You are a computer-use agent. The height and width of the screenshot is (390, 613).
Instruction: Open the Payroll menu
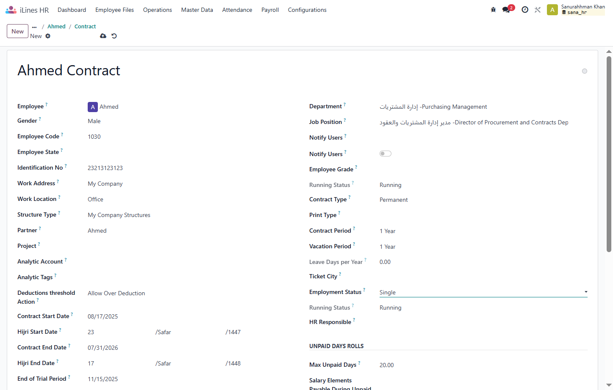coord(270,10)
